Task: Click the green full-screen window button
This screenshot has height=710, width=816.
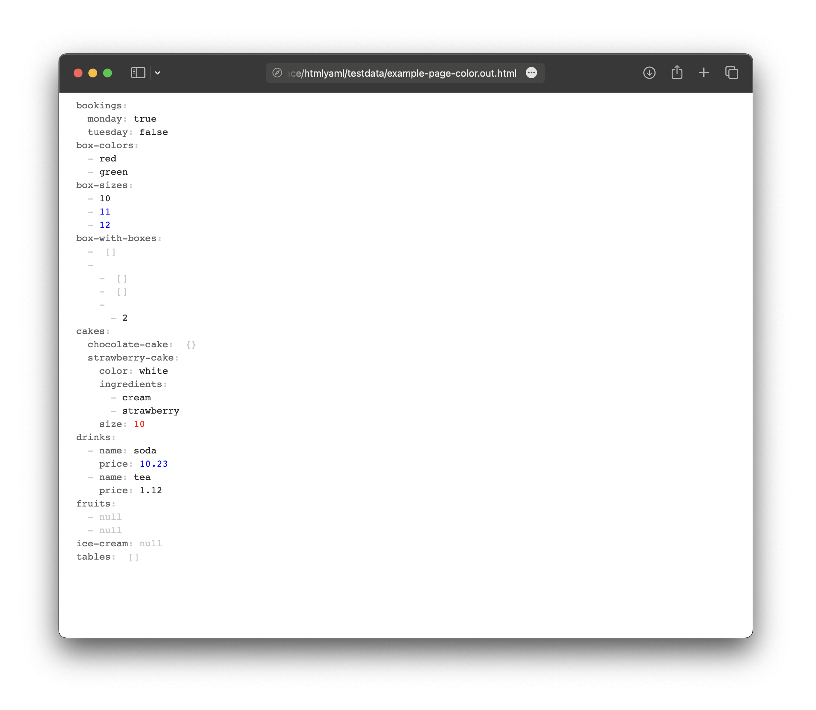Action: (107, 73)
